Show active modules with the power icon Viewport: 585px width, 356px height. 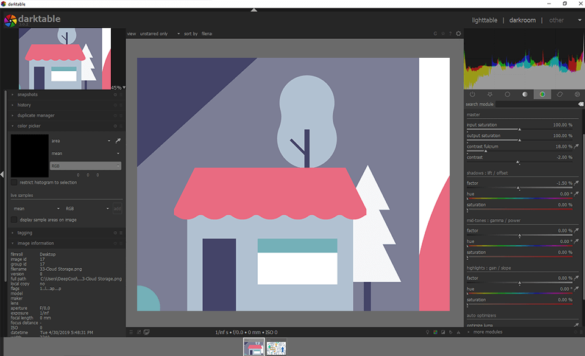(472, 94)
